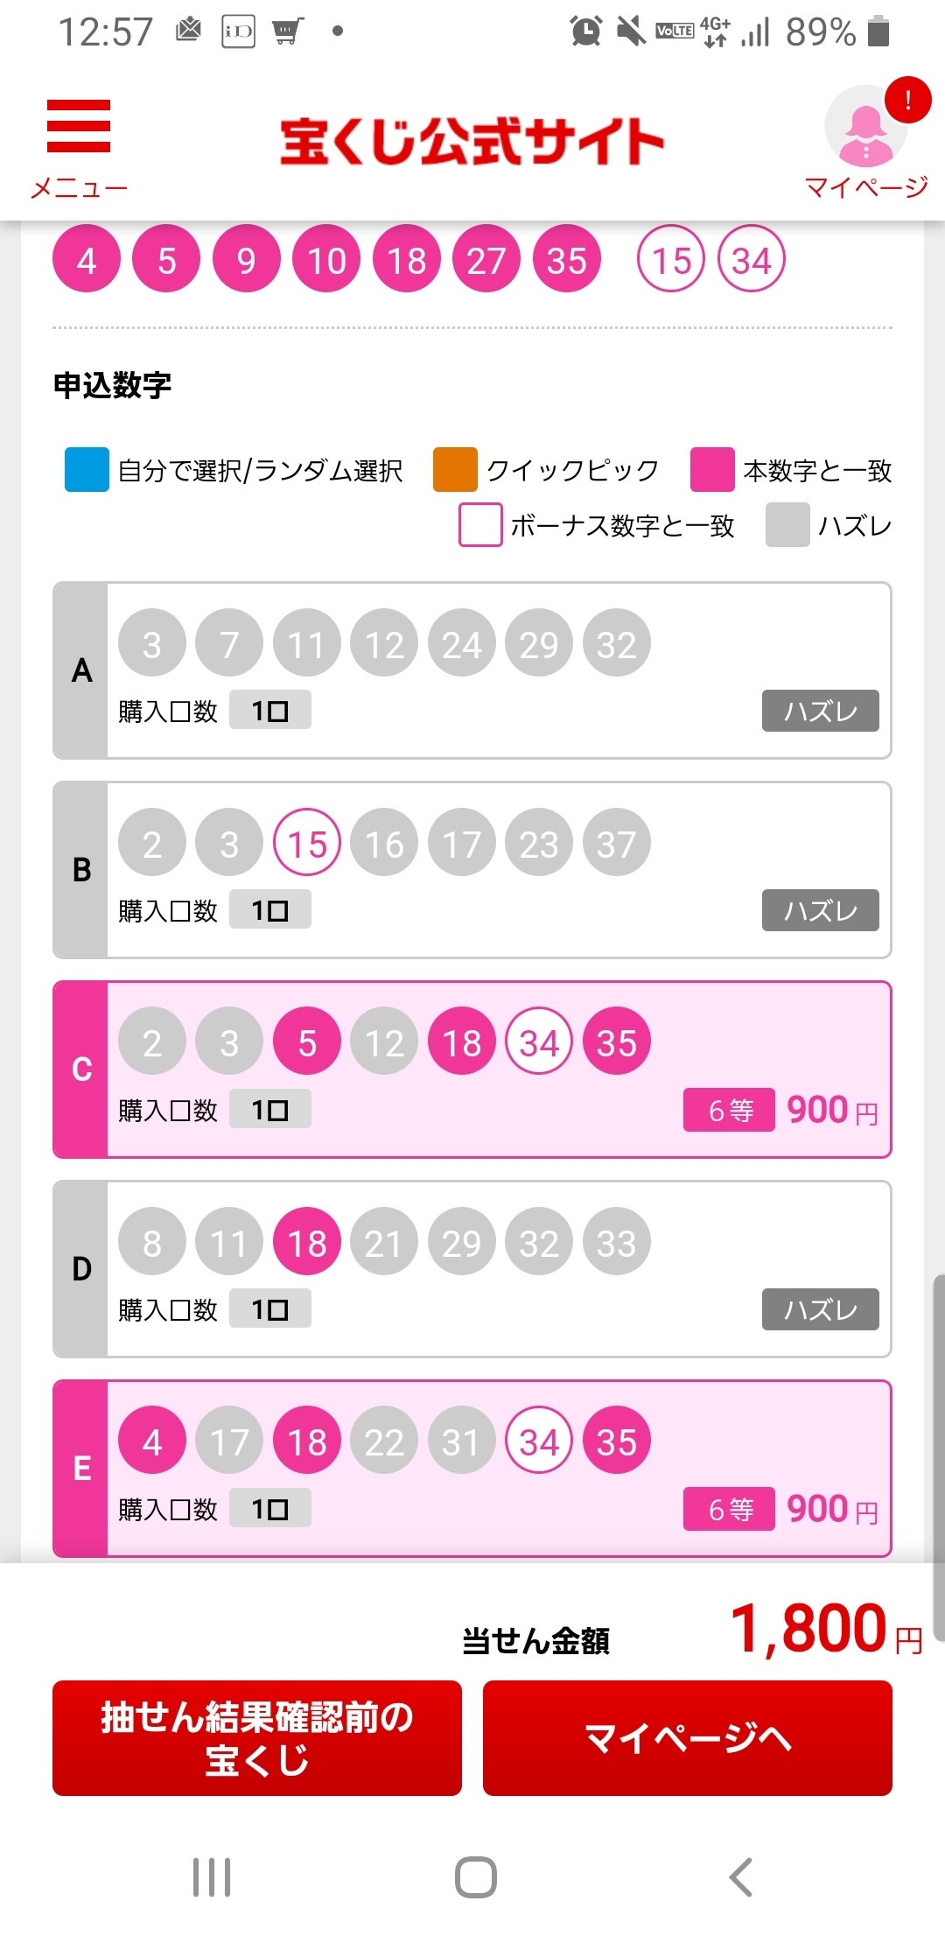
Task: Tap the 1口 quantity box in row D
Action: coord(269,1309)
